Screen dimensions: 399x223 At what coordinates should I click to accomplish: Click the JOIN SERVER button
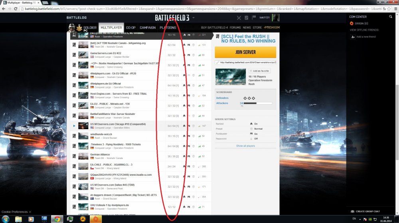coord(245,52)
